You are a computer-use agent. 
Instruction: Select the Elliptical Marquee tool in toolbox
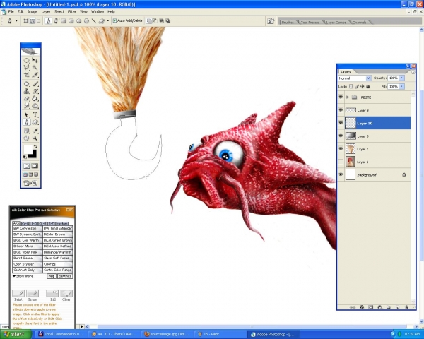pyautogui.click(x=27, y=60)
